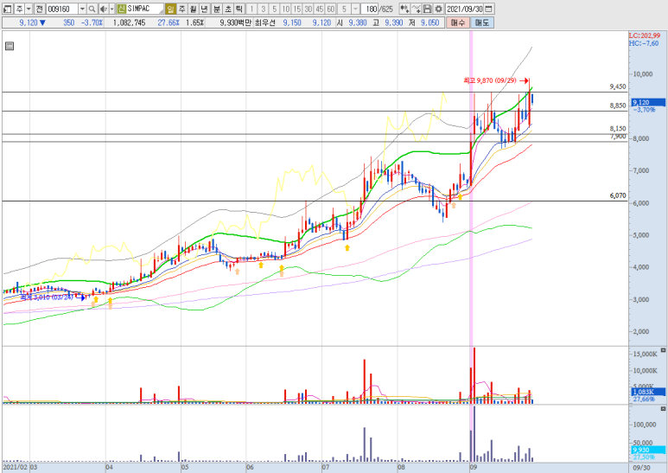Click the add line indicator icon

pos(417,9)
